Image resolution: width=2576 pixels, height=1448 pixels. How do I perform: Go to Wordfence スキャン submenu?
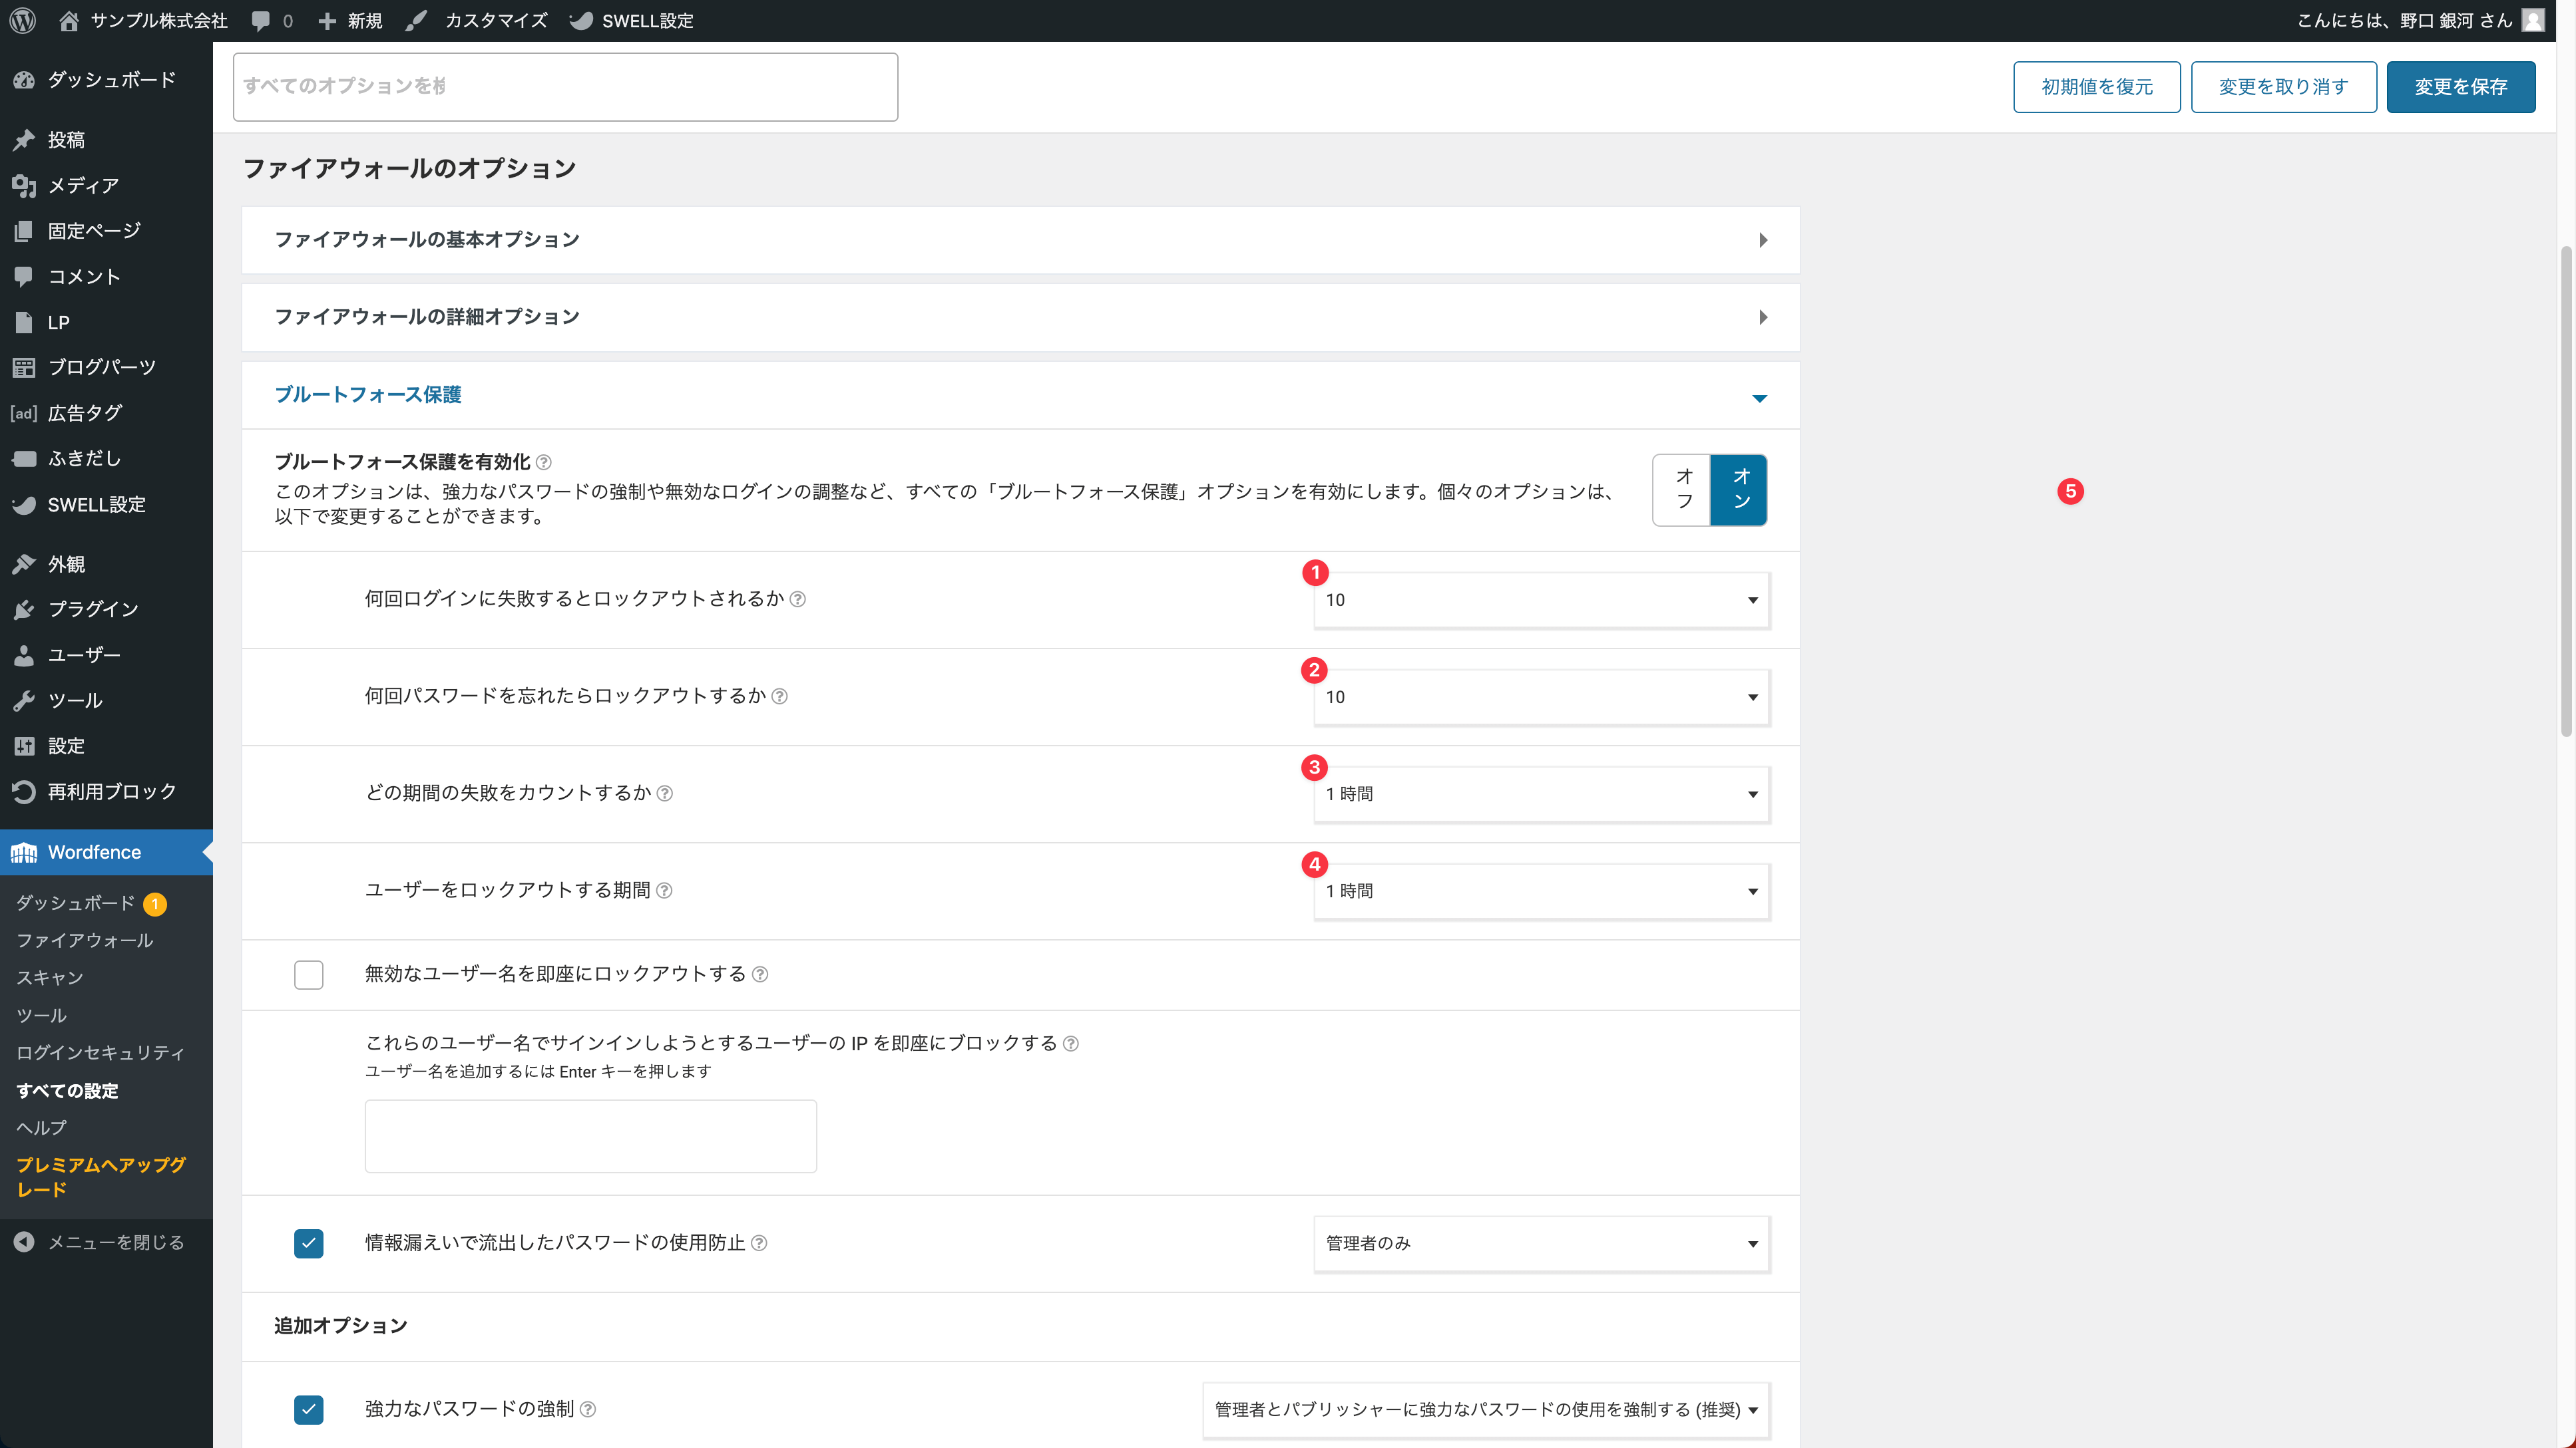coord(50,977)
